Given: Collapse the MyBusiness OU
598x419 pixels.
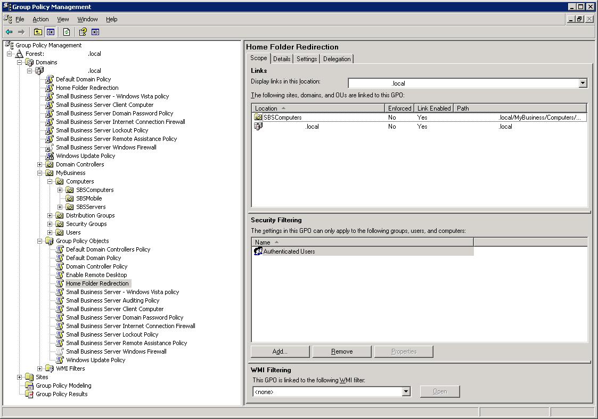Looking at the screenshot, I should [x=39, y=173].
